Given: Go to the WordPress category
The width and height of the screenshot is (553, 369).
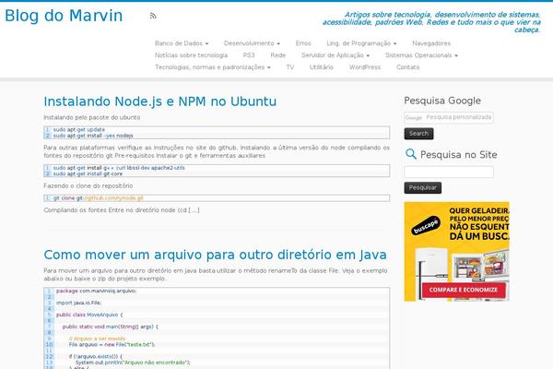Looking at the screenshot, I should tap(365, 67).
